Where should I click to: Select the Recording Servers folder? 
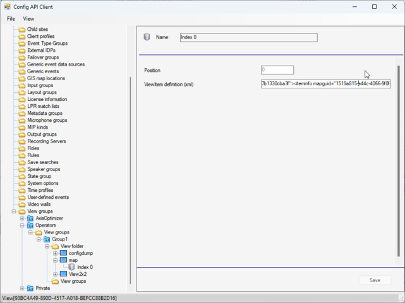click(x=46, y=141)
